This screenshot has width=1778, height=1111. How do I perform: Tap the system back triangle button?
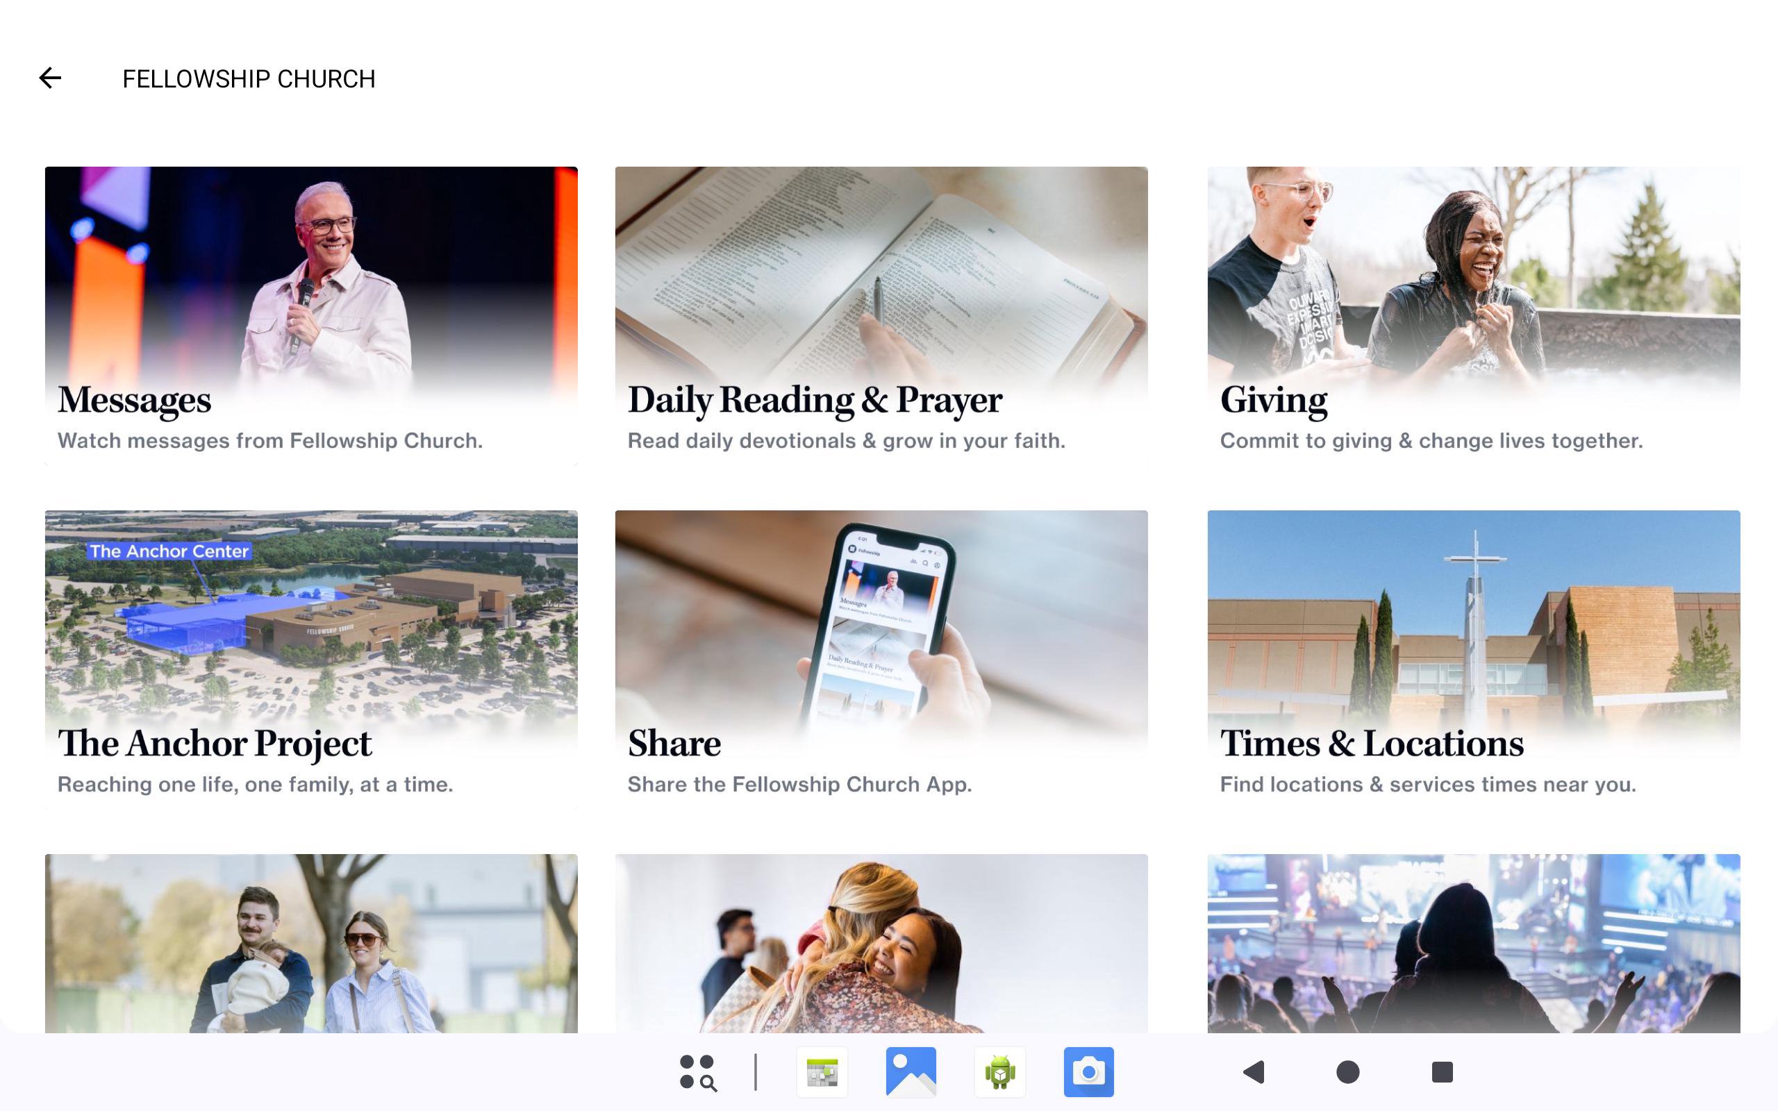1254,1072
